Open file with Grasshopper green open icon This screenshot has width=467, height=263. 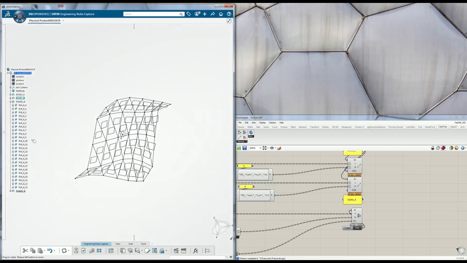(239, 148)
